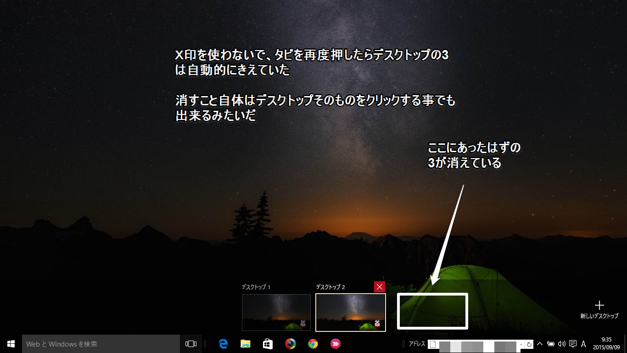Viewport: 627px width, 353px height.
Task: Click the battery power tray icon
Action: (x=551, y=344)
